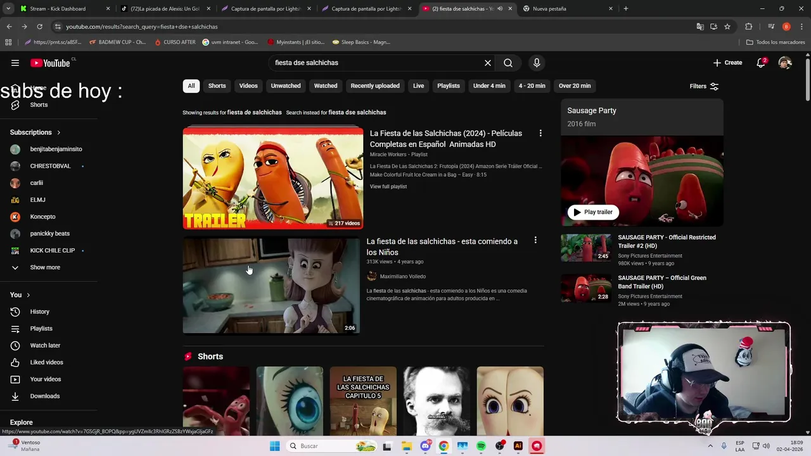Select the Over 20 min filter chip
Screen dimensions: 811x456
click(575, 85)
